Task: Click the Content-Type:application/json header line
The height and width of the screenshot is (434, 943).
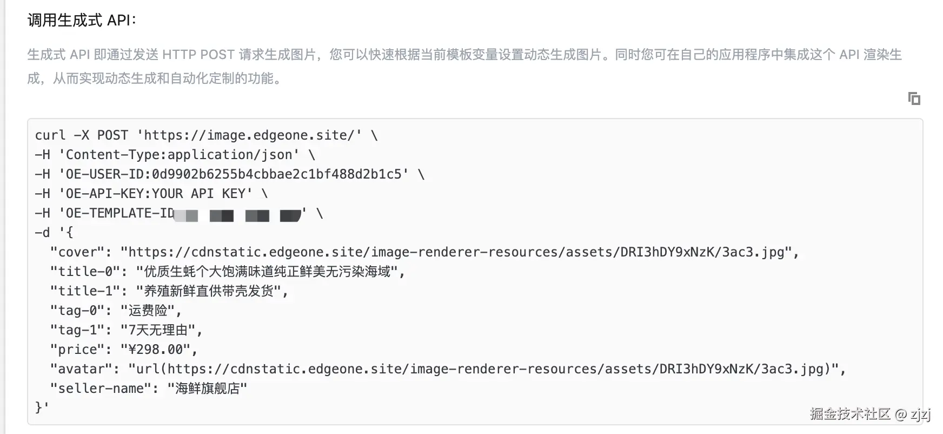Action: click(178, 155)
